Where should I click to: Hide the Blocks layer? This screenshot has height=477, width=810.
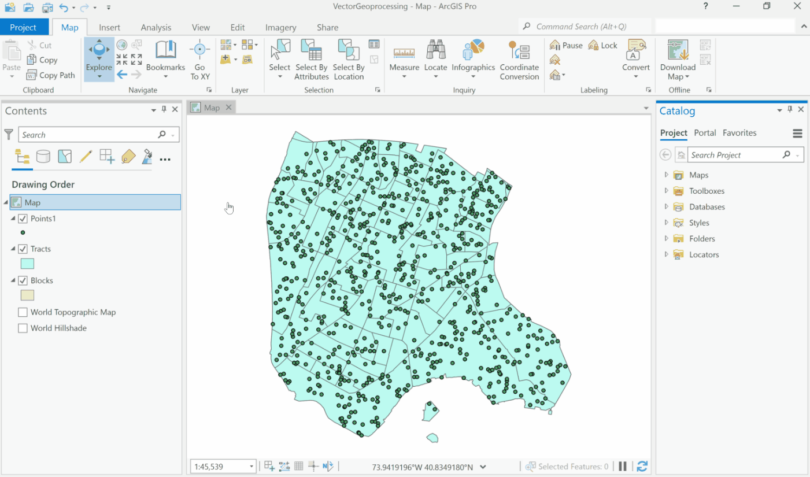click(23, 280)
